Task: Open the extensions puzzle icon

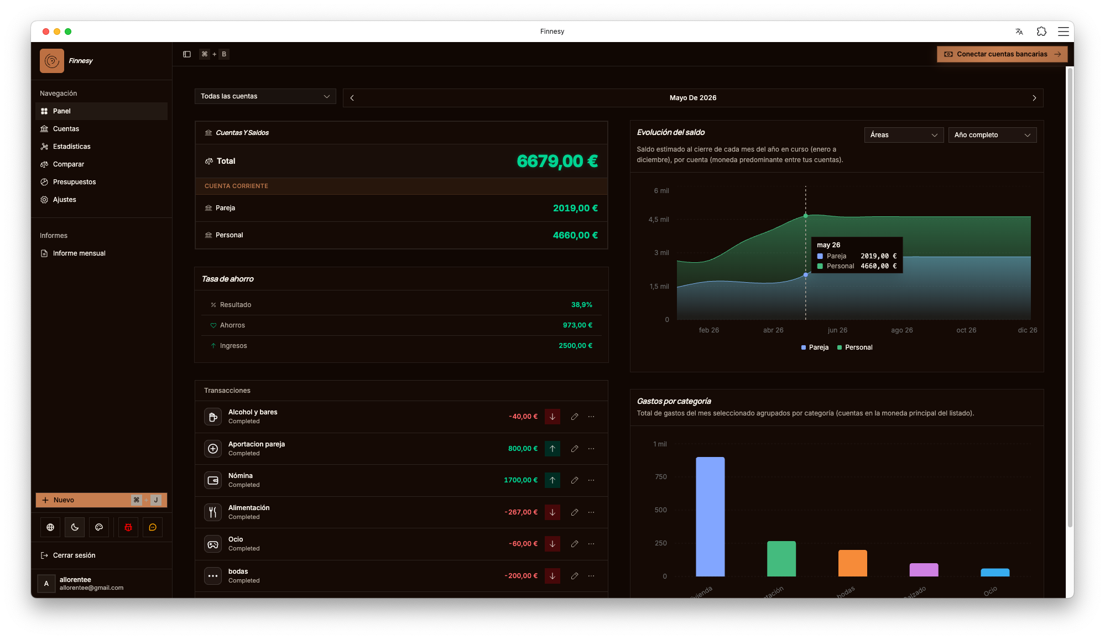Action: pyautogui.click(x=1041, y=32)
